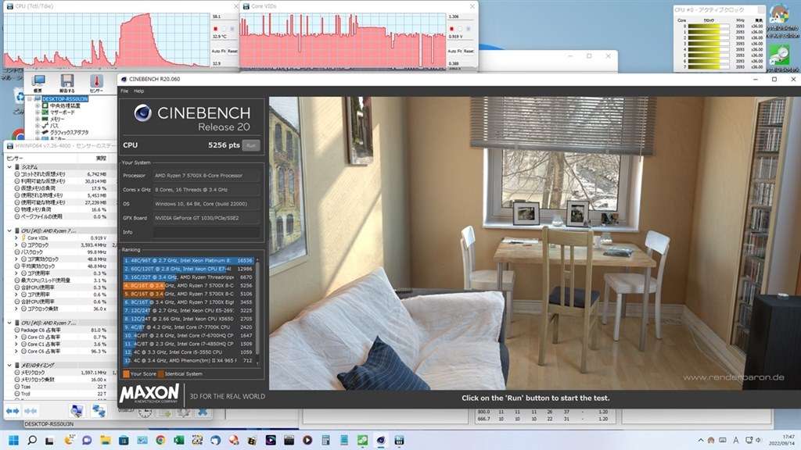Click Reset in CPU Tctl/Tdie graph

[232, 51]
